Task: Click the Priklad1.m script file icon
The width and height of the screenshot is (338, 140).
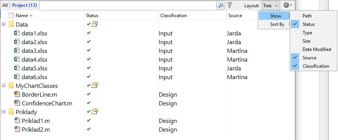Action: coord(17,121)
